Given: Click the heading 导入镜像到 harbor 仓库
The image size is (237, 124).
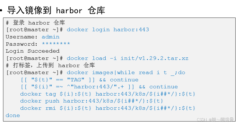Looking at the screenshot, I should pyautogui.click(x=56, y=10).
